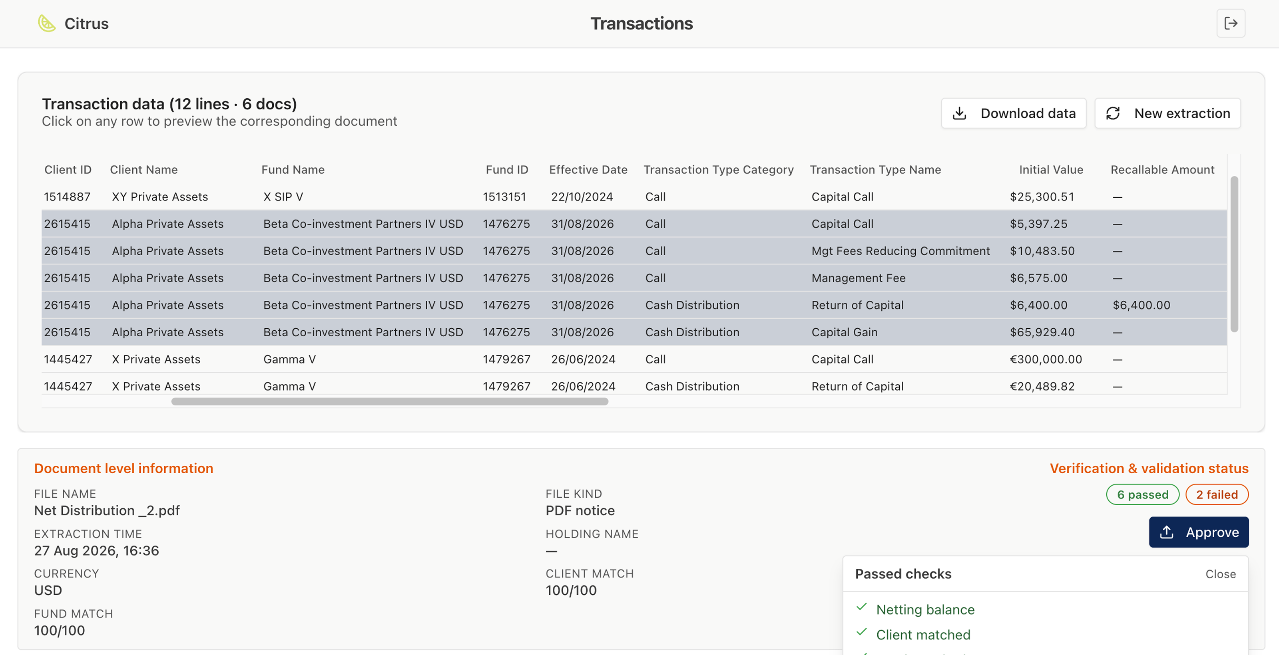Click the Client Match 100/100 value
Image resolution: width=1279 pixels, height=655 pixels.
571,590
